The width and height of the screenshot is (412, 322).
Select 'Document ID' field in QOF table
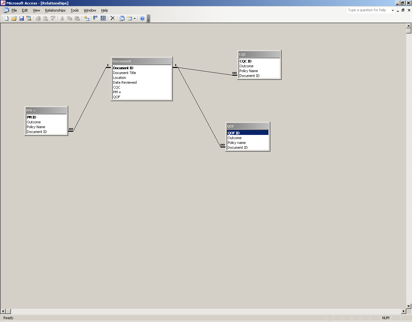248,147
